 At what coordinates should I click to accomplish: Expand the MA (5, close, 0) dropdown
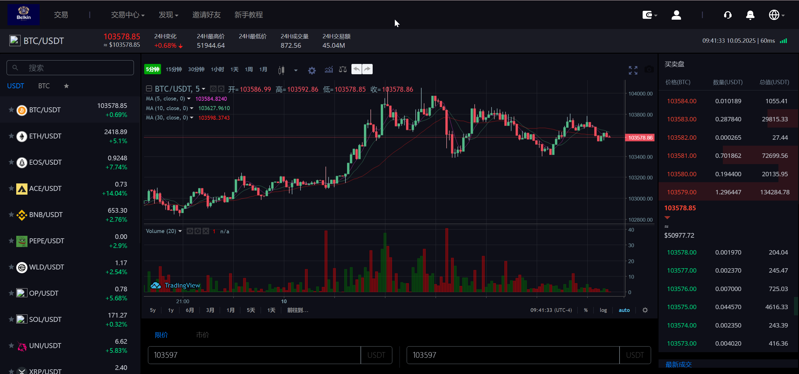pyautogui.click(x=189, y=99)
